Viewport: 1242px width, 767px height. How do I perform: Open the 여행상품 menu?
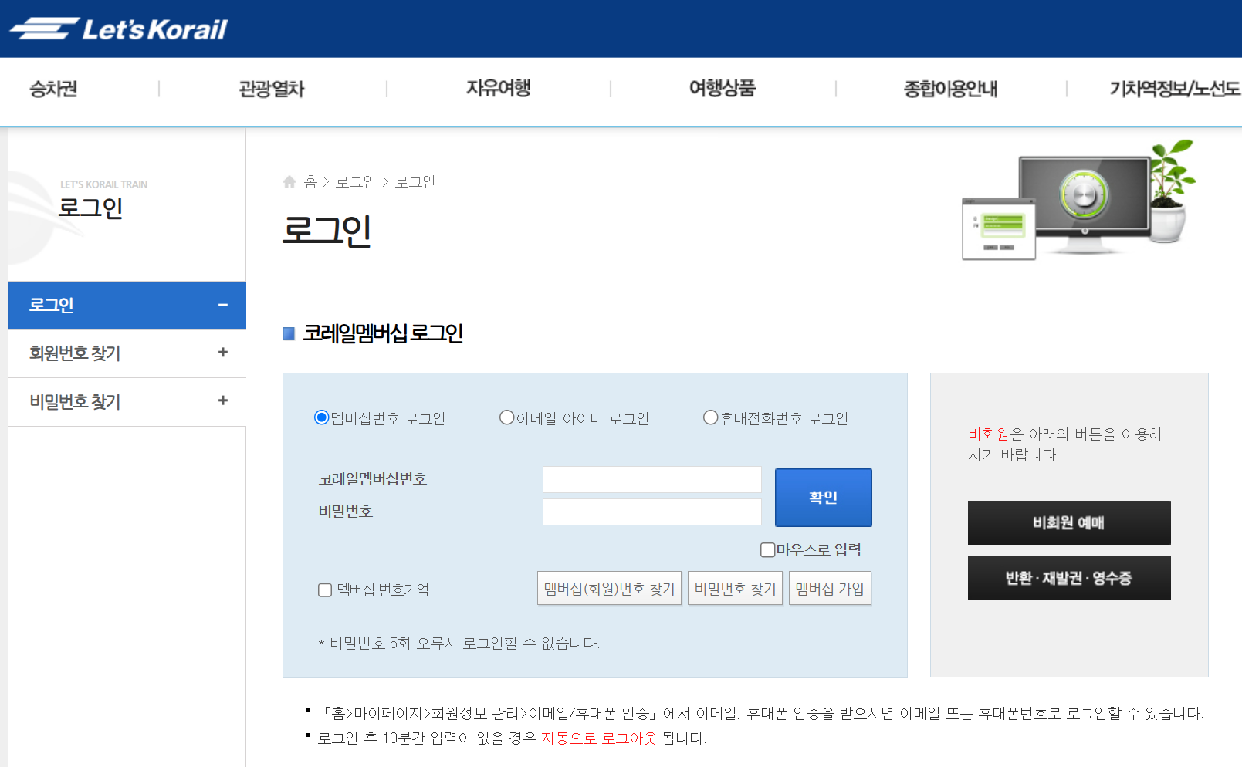pyautogui.click(x=723, y=88)
